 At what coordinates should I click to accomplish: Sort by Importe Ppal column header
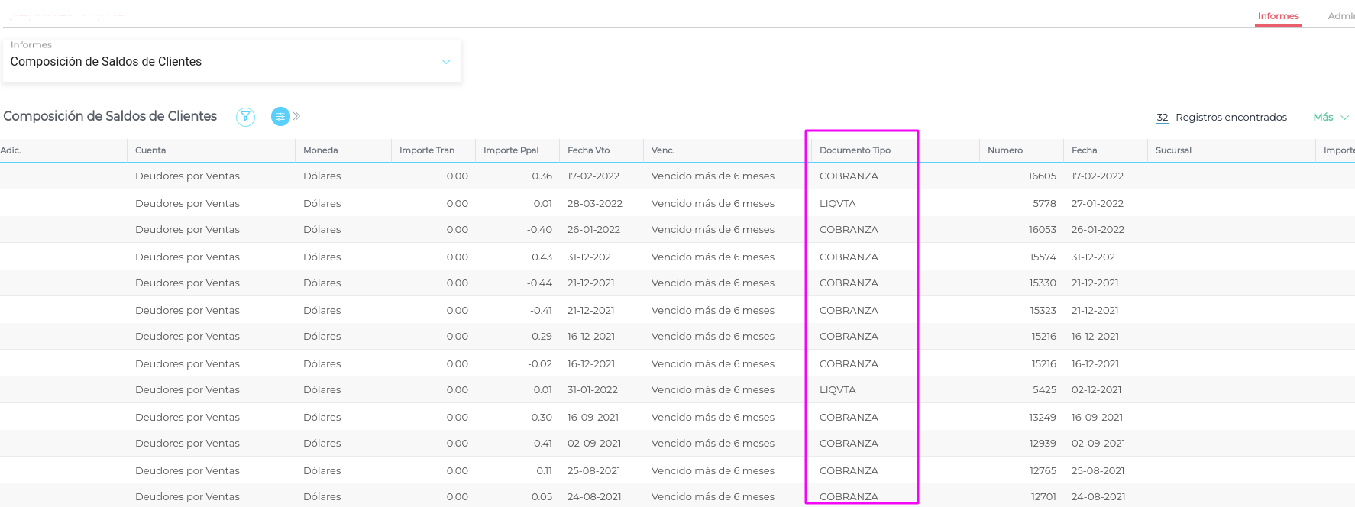(x=511, y=150)
